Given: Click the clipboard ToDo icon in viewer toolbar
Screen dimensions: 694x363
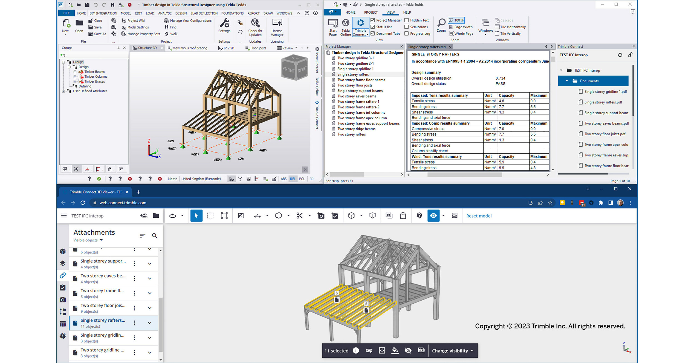Looking at the screenshot, I should (335, 216).
